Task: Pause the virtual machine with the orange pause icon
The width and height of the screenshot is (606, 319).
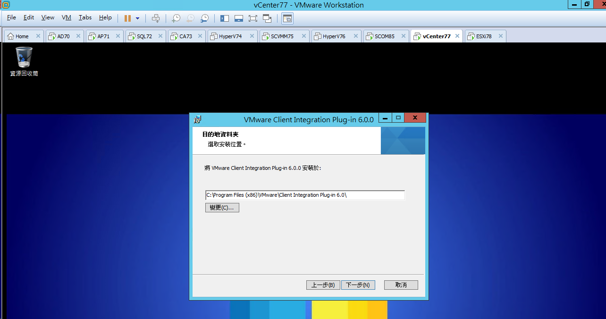Action: pyautogui.click(x=127, y=18)
